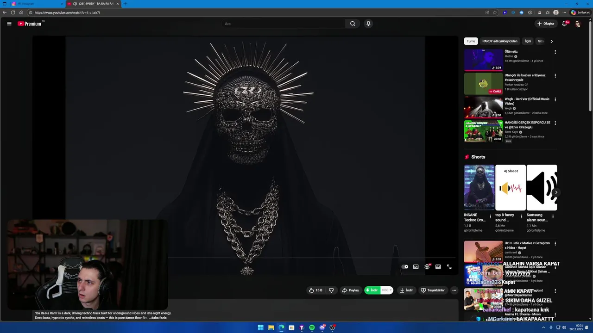Open options for top 8 funny sound short
Viewport: 593px width, 333px height.
(x=522, y=216)
